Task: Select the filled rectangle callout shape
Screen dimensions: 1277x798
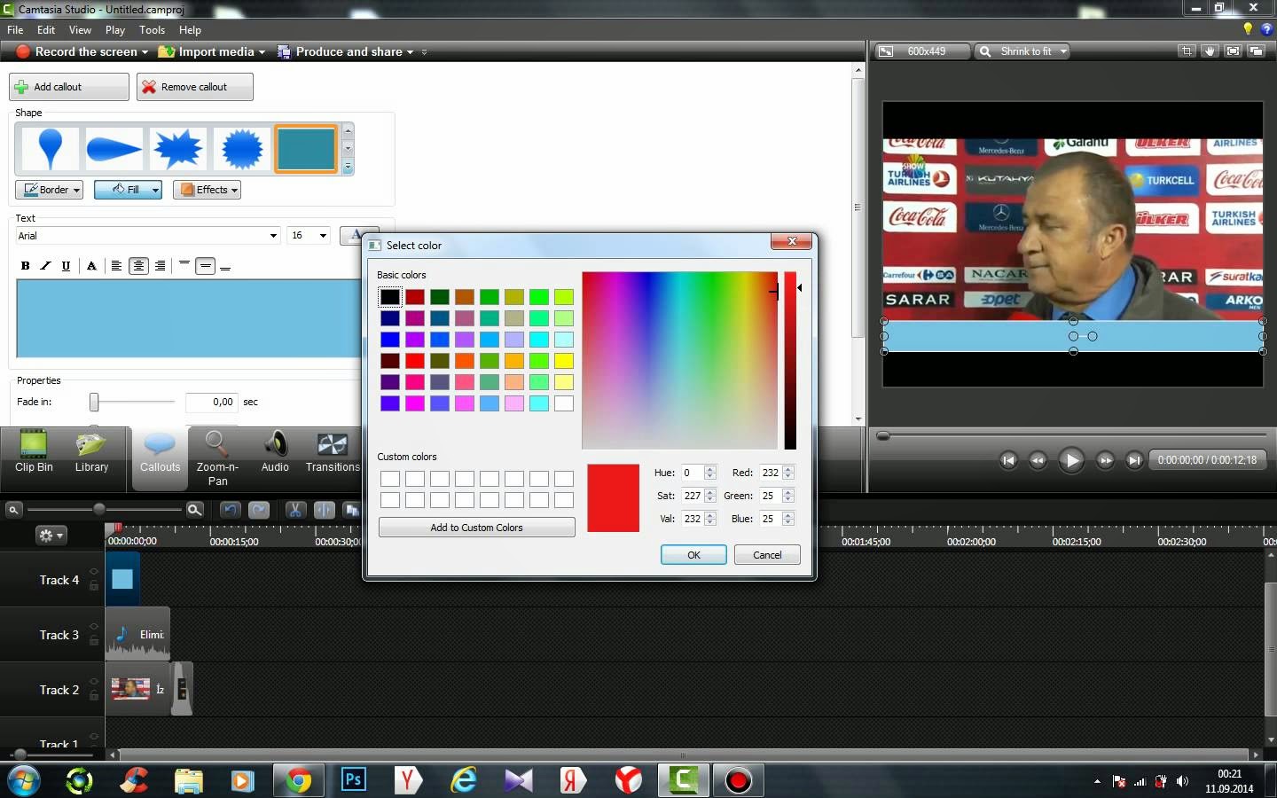Action: [306, 148]
